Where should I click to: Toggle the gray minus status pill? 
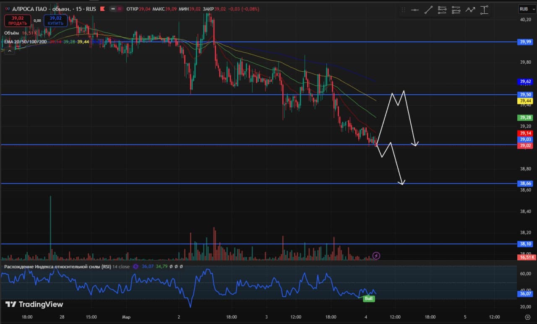pos(113,9)
